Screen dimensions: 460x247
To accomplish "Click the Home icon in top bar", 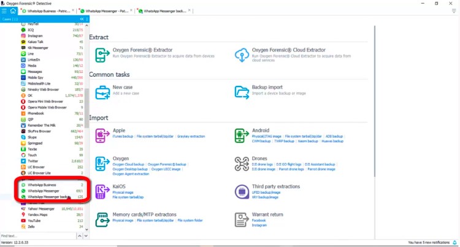I will [x=13, y=10].
